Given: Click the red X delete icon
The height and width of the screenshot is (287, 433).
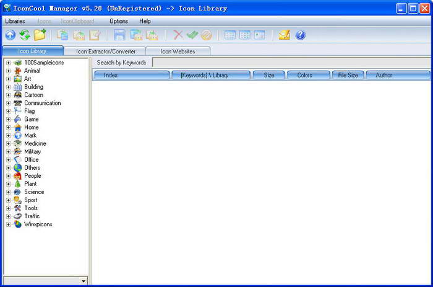Looking at the screenshot, I should 178,35.
